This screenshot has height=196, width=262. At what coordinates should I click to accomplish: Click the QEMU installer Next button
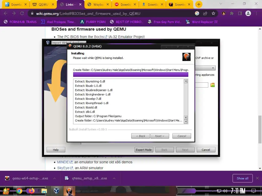coord(160,136)
